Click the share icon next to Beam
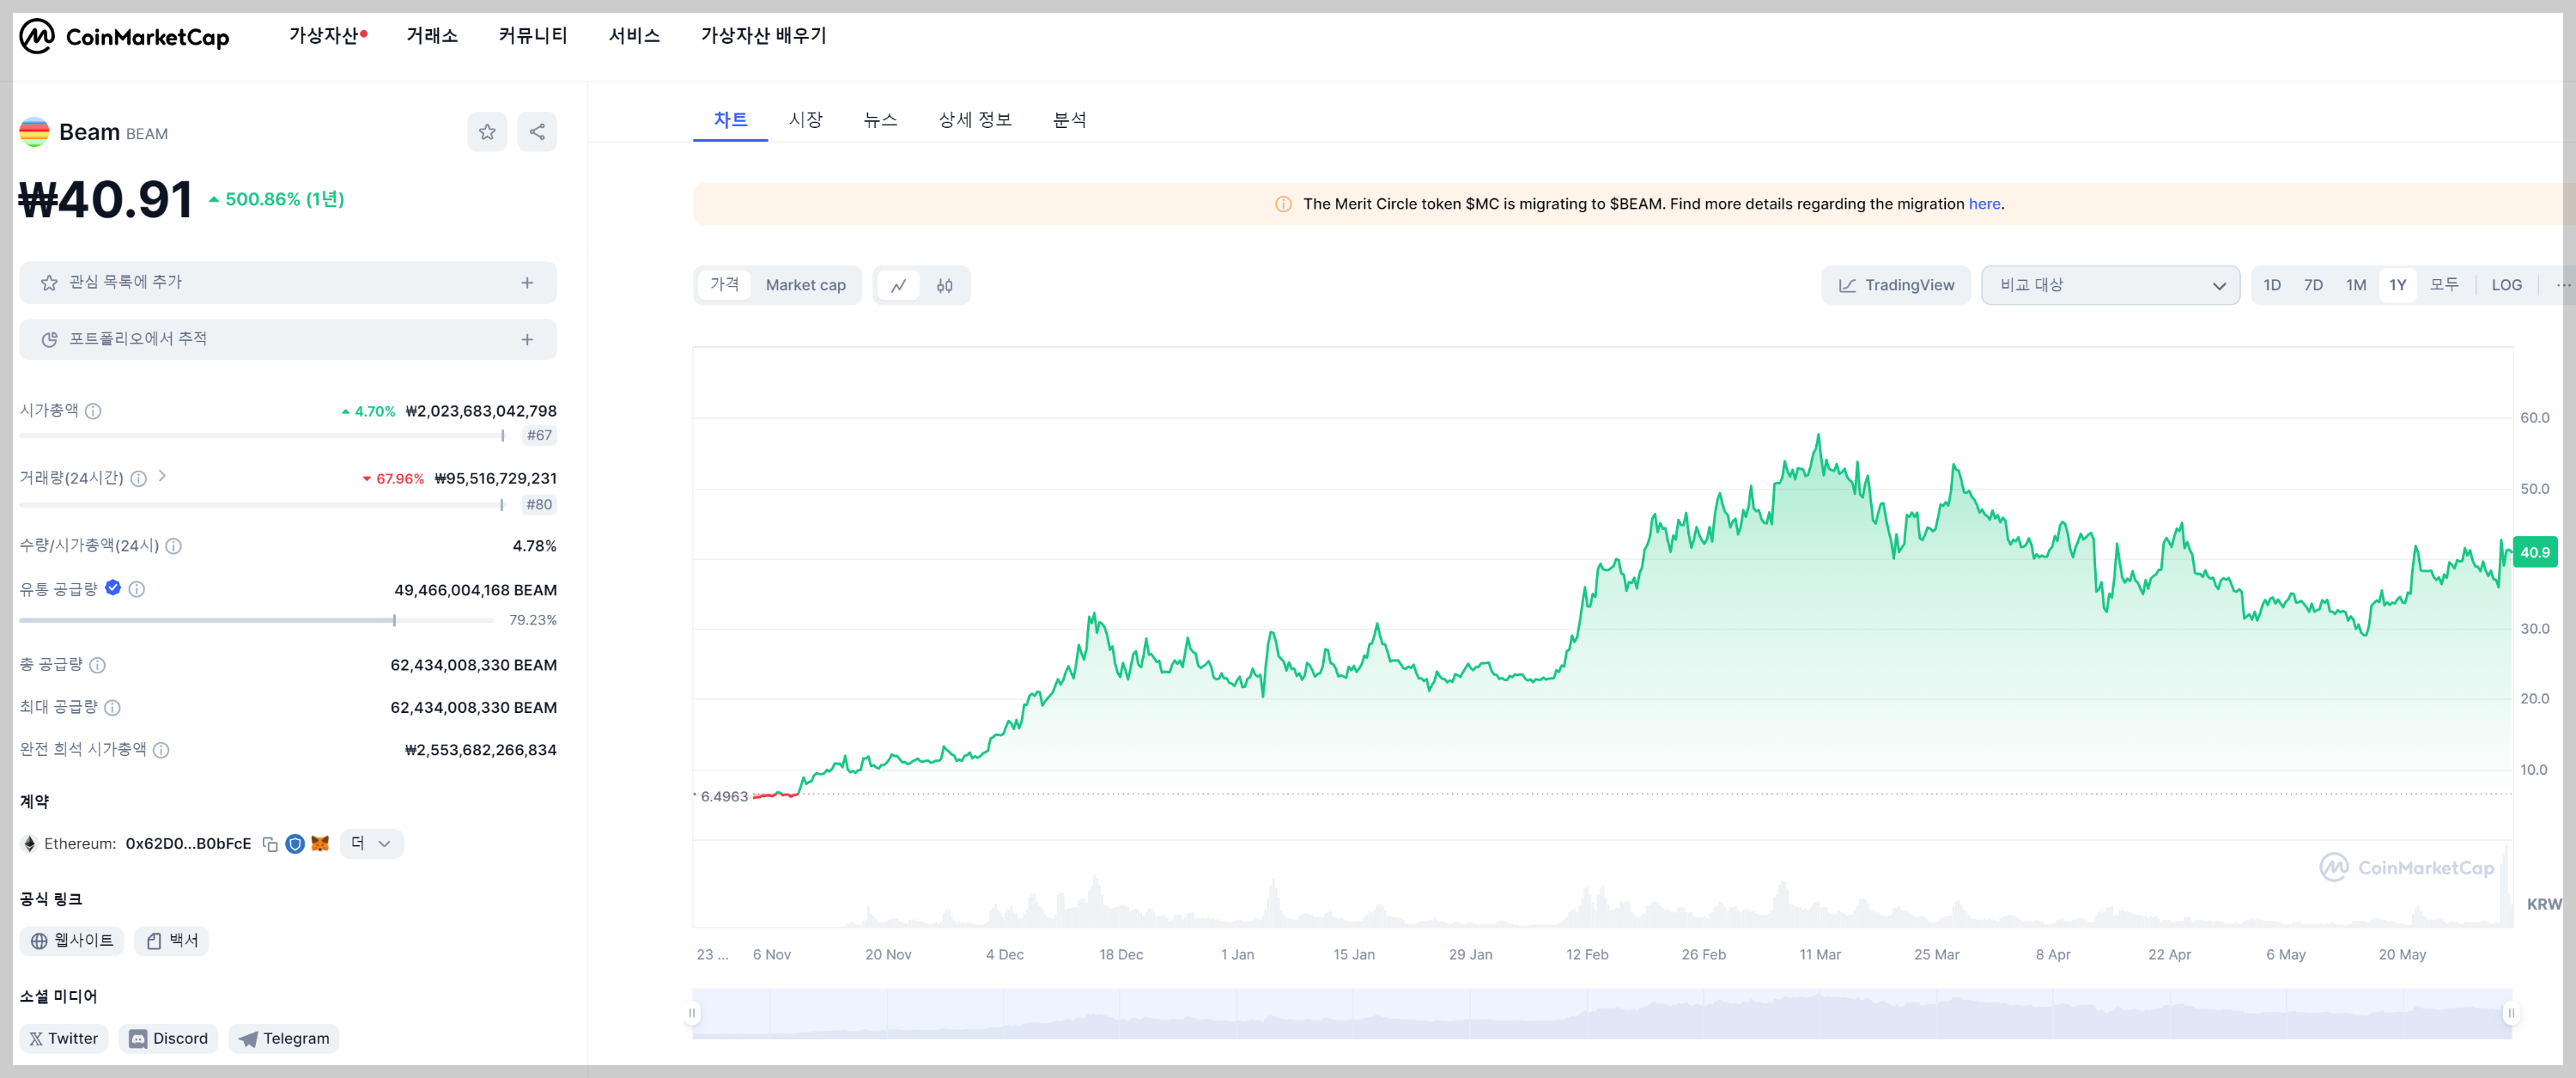This screenshot has width=2576, height=1078. pos(537,132)
